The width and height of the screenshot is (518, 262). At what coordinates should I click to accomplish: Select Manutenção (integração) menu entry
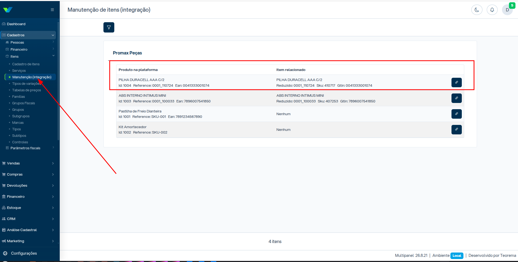coord(30,77)
